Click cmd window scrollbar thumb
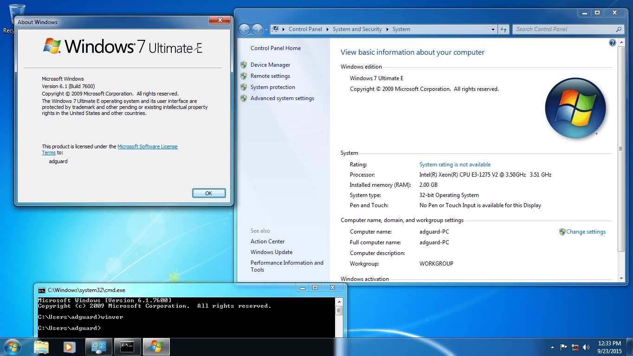Screen dimensions: 633x356 [x=339, y=311]
